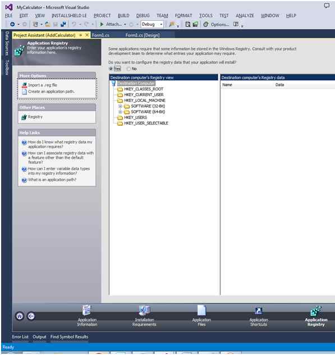Expand the SOFTWARE (64-Bit) node

coord(120,112)
